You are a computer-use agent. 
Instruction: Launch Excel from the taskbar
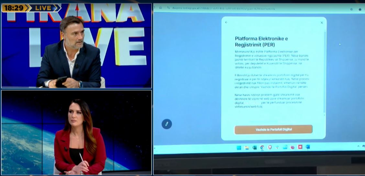coord(255,148)
